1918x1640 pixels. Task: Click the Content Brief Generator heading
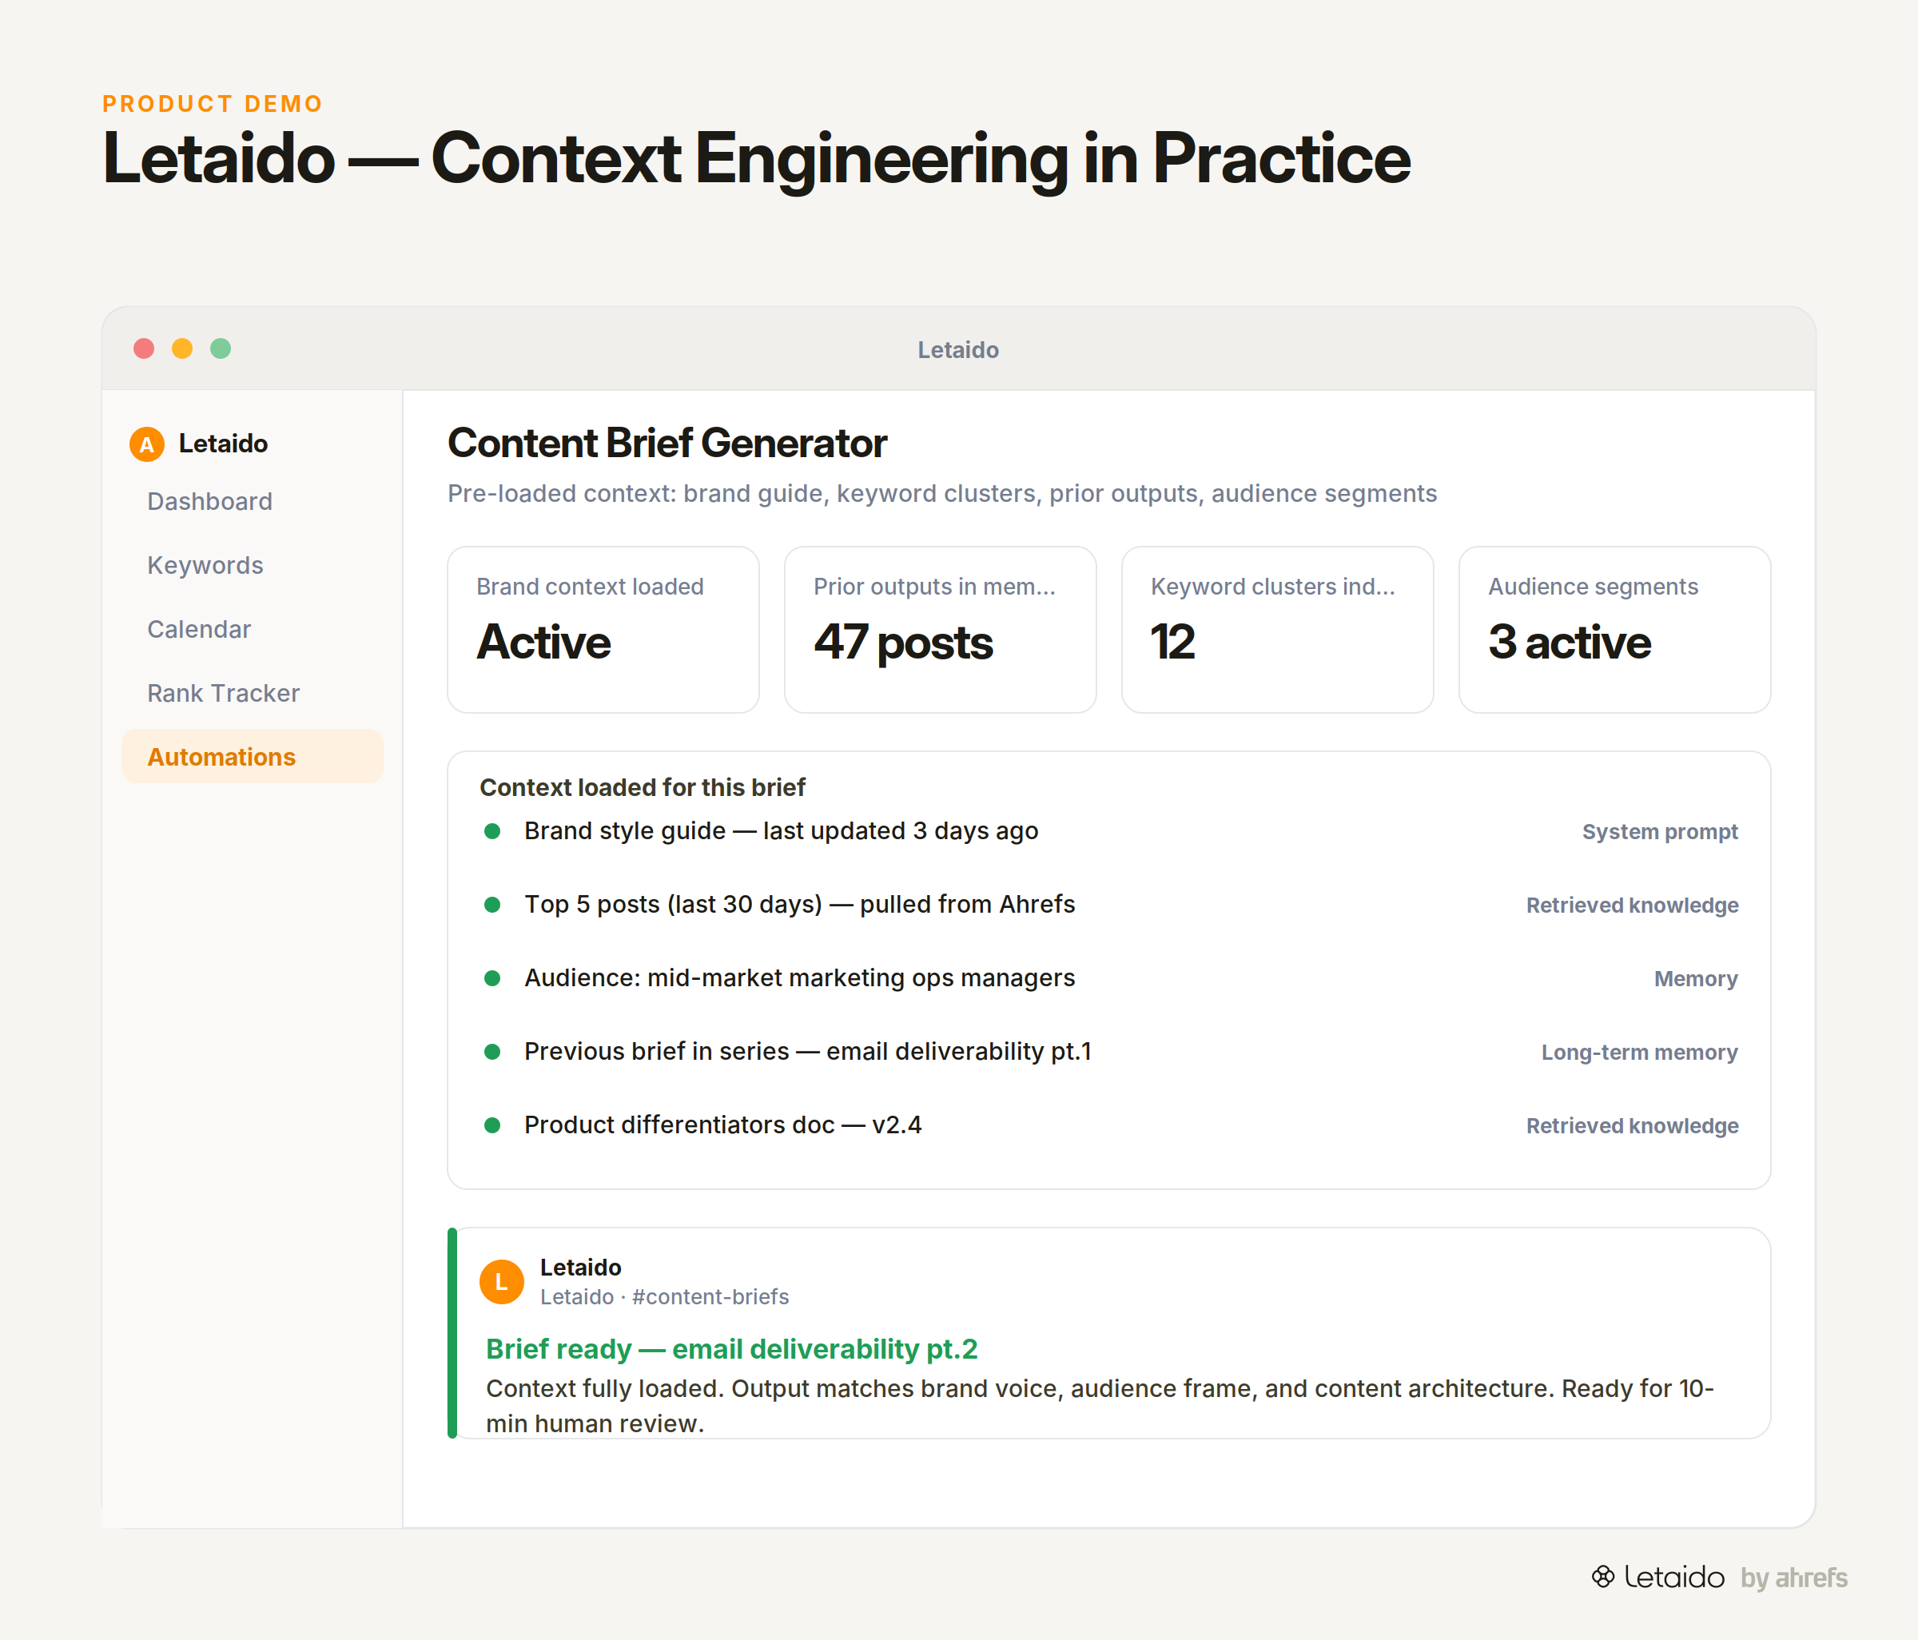(667, 444)
